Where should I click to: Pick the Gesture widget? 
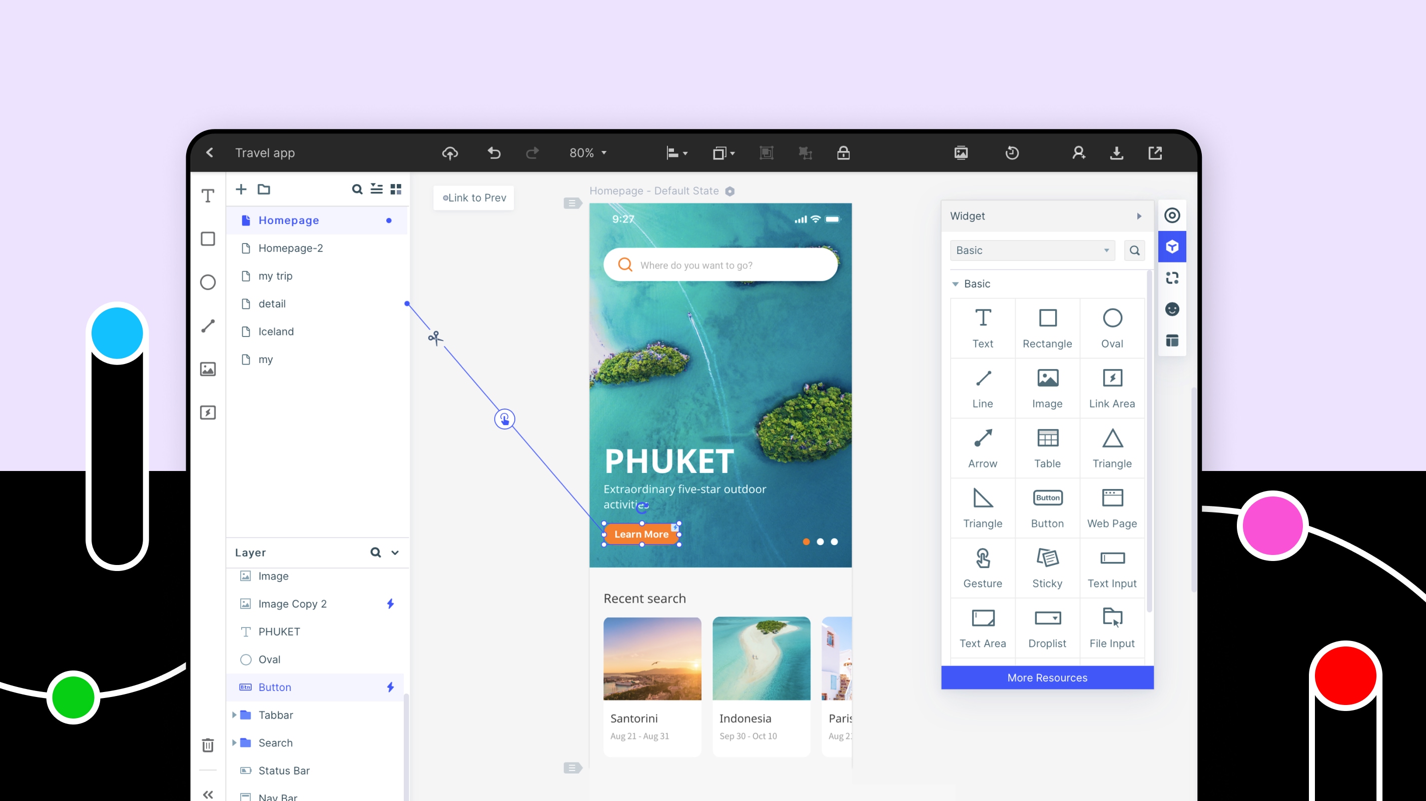[x=983, y=568]
